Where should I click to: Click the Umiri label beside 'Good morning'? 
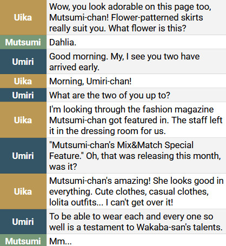pos(23,62)
